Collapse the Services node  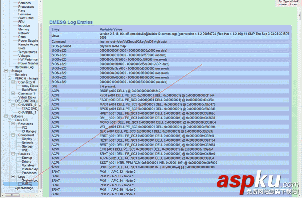pos(13,154)
